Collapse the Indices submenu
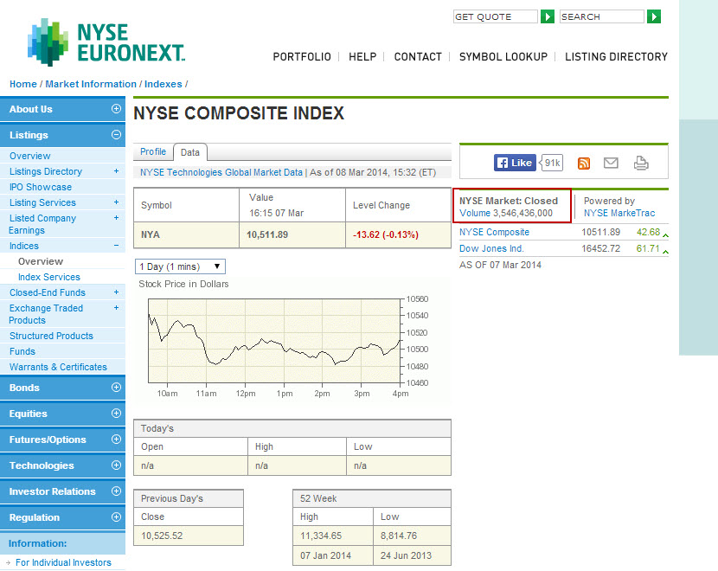Image resolution: width=718 pixels, height=571 pixels. click(x=116, y=246)
